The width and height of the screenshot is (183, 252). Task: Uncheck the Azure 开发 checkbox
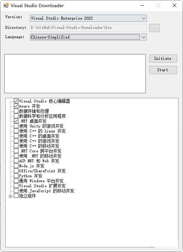click(x=16, y=106)
